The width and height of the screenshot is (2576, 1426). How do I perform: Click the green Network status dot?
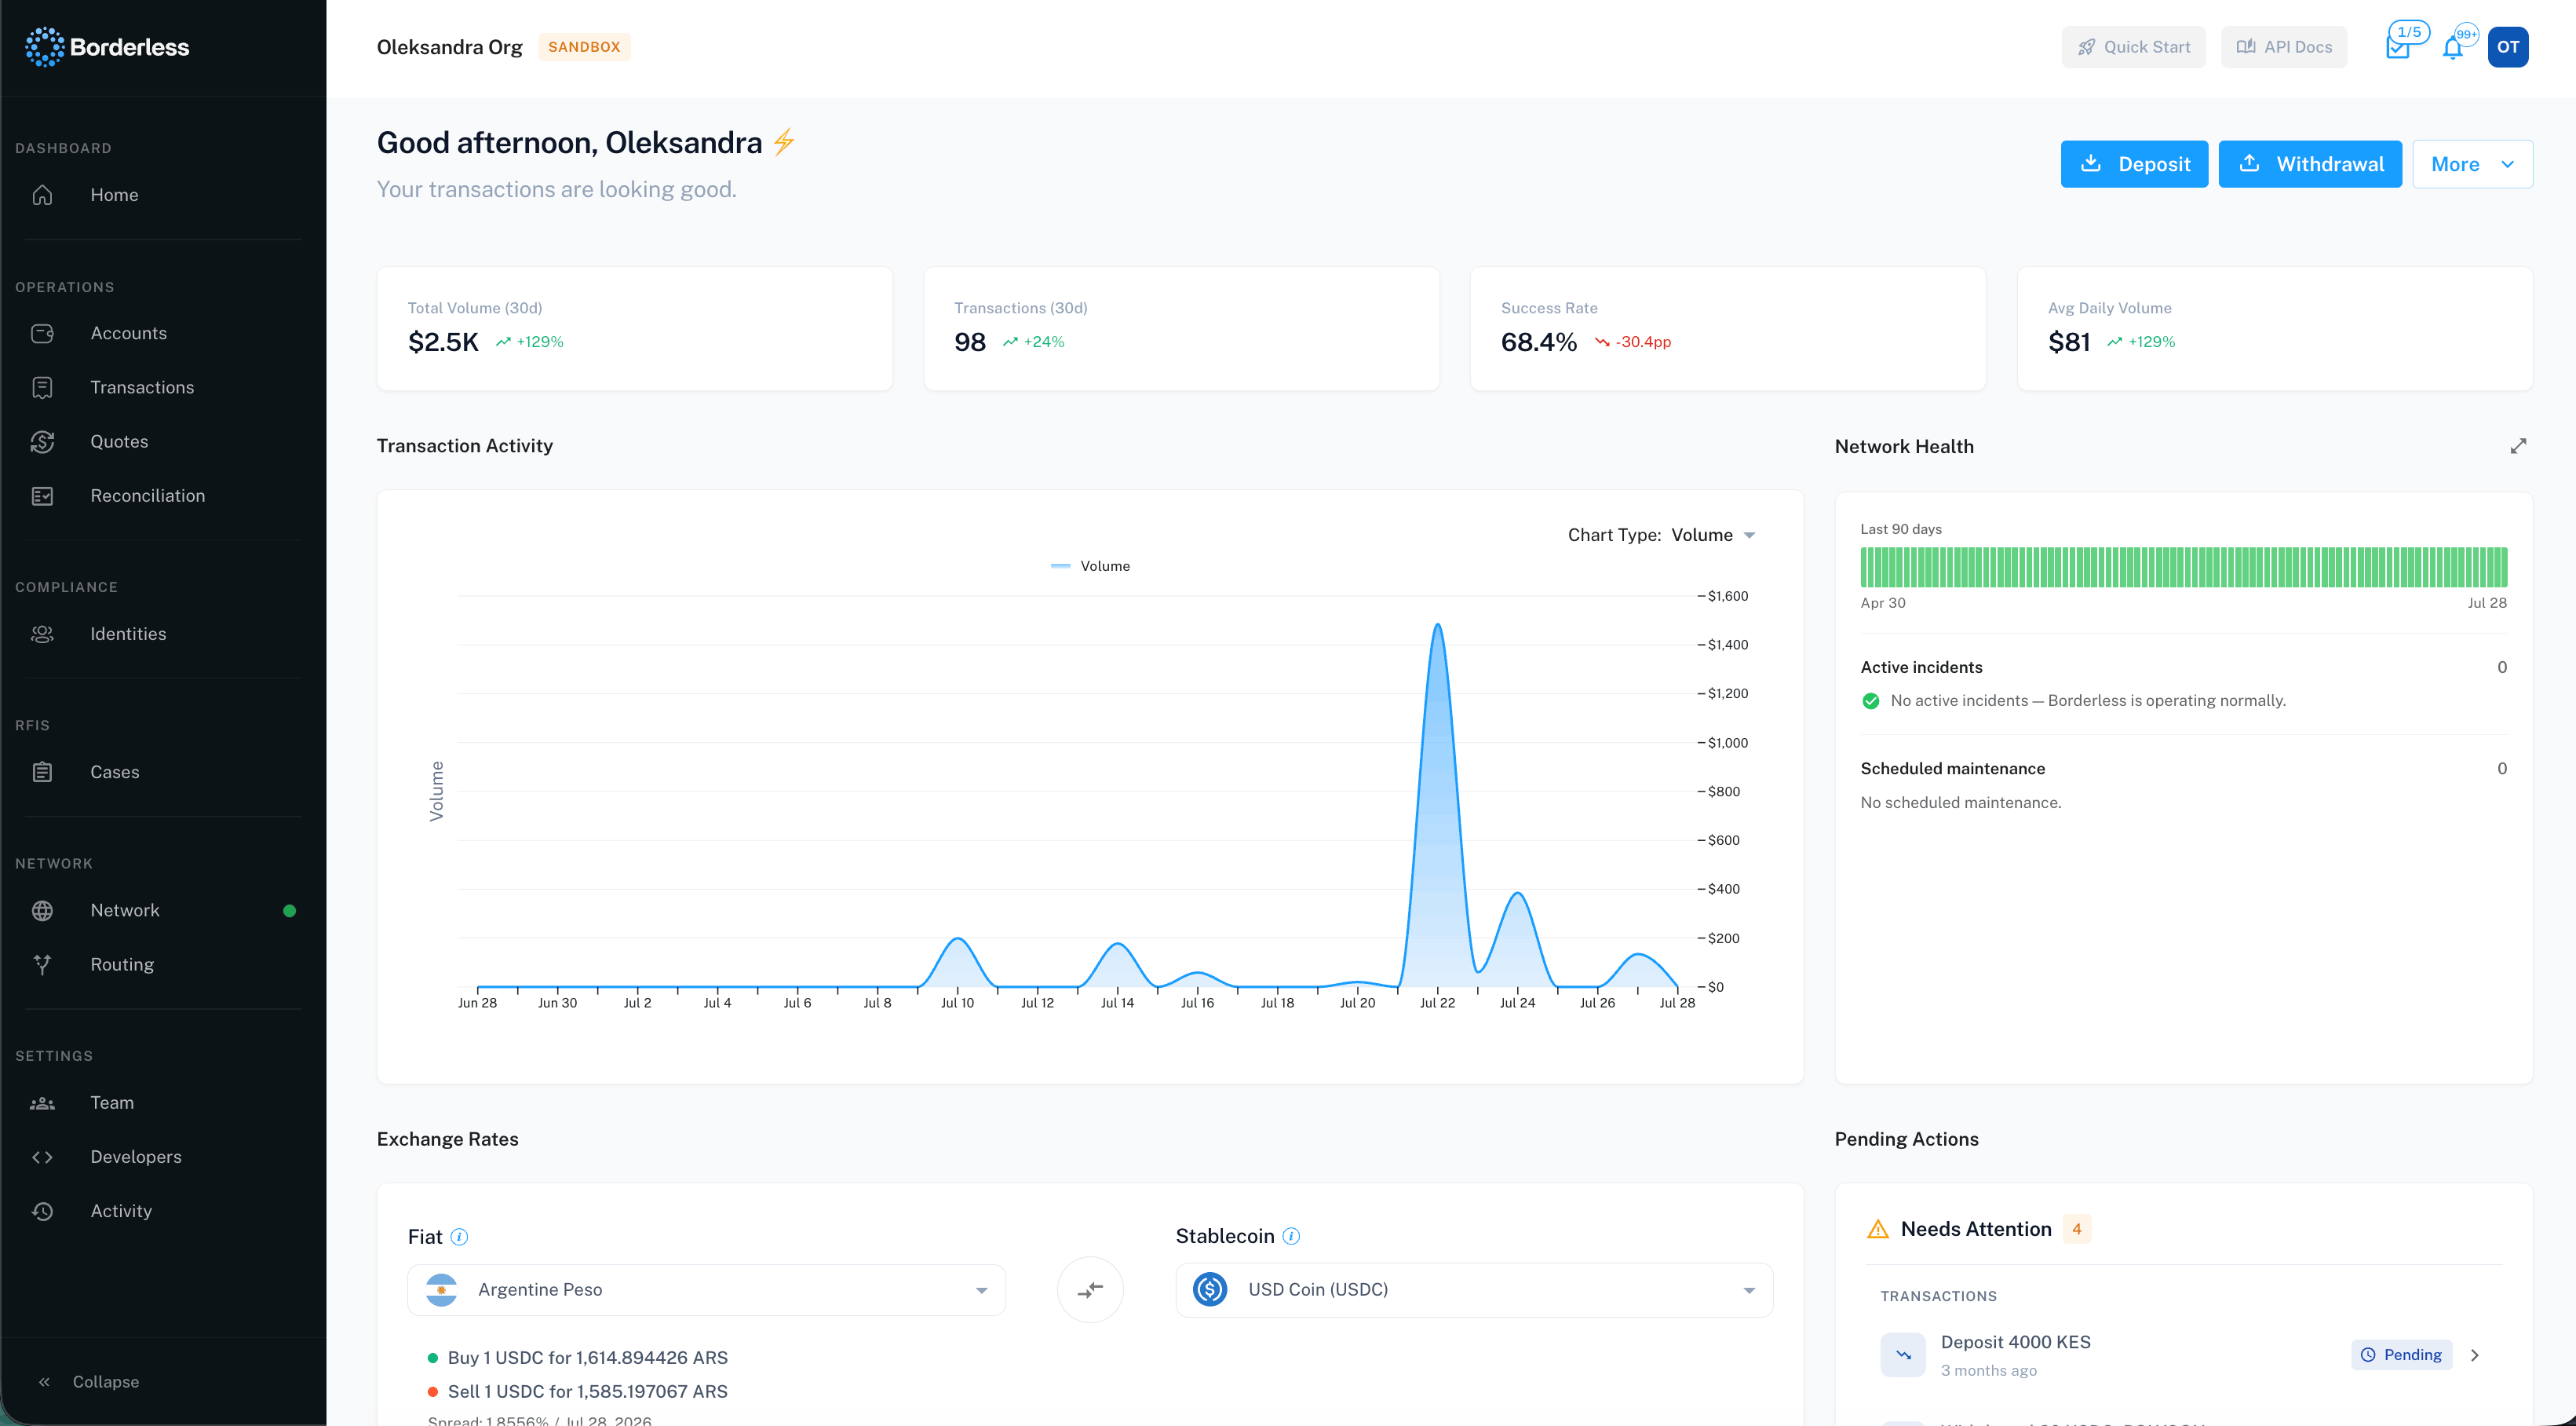289,909
